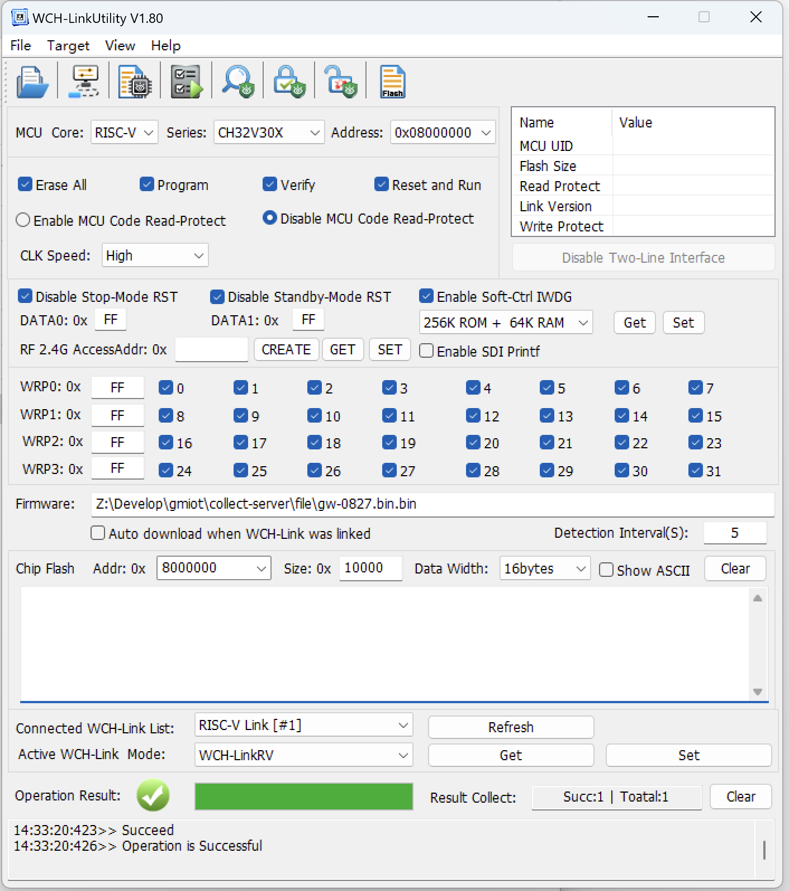Click the read chip information toolbar icon
This screenshot has width=789, height=891.
point(135,82)
